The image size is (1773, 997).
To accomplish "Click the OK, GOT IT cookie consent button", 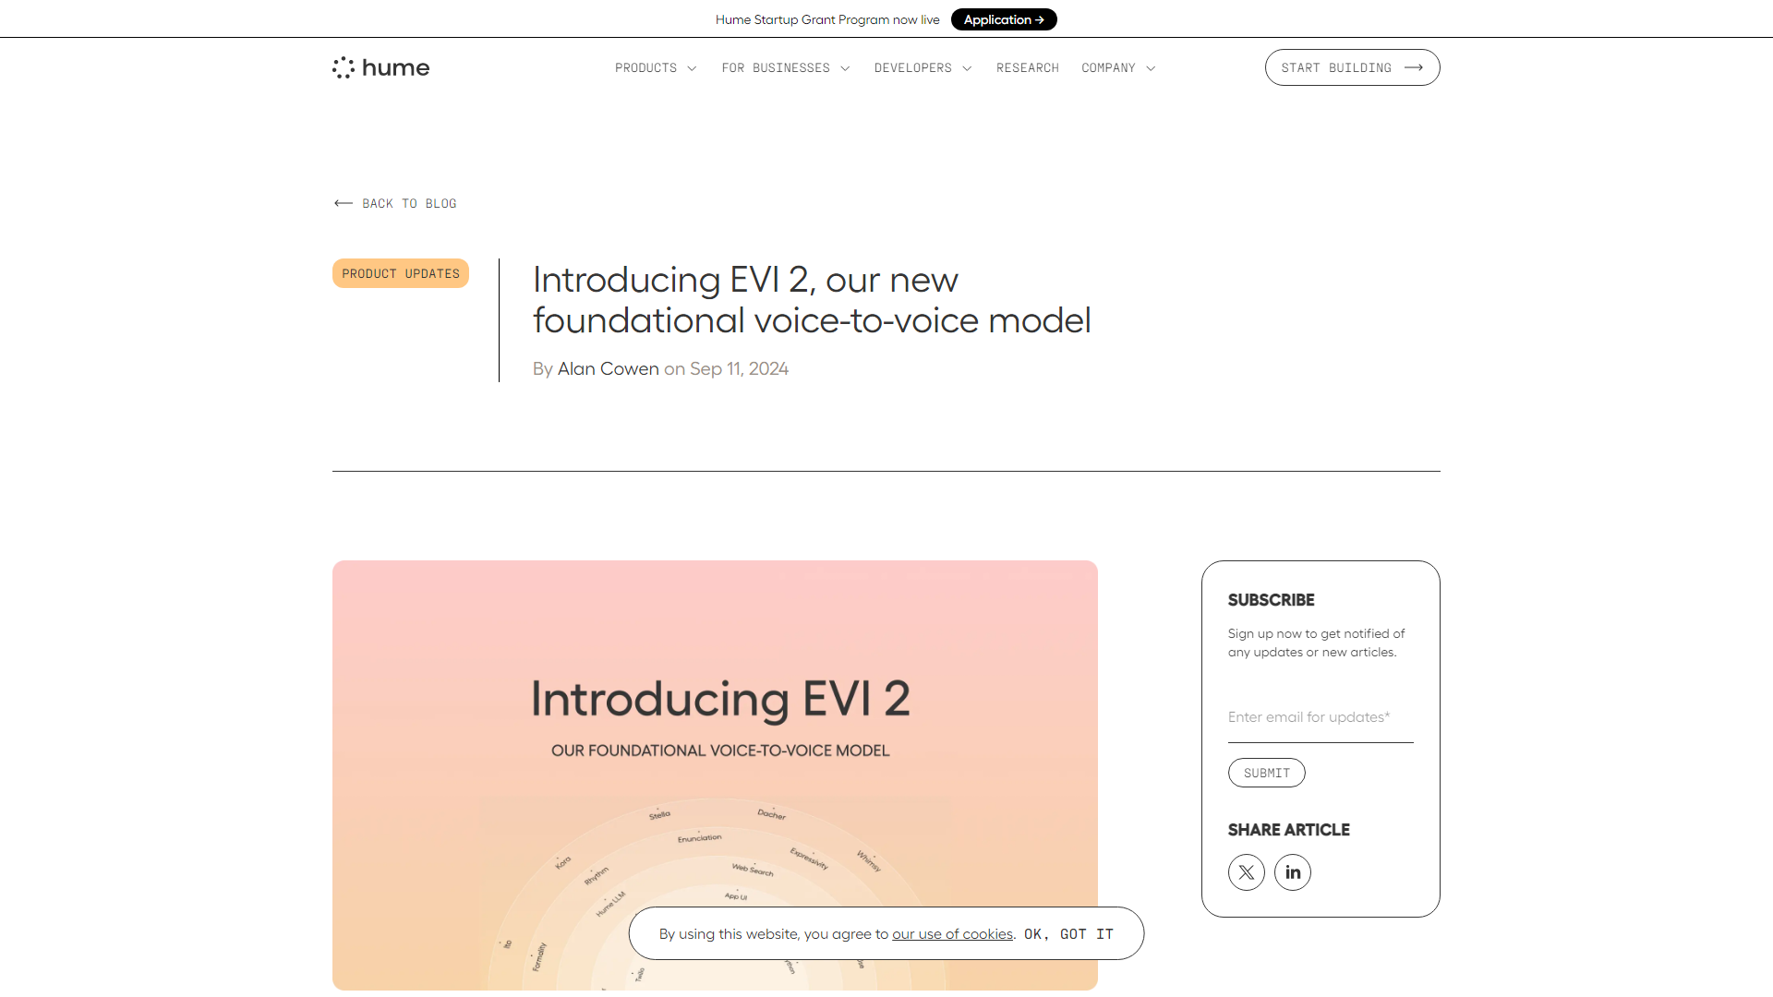I will pyautogui.click(x=1069, y=933).
